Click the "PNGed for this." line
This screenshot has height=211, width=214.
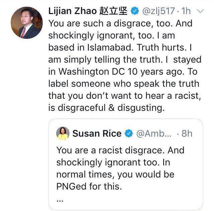[89, 187]
